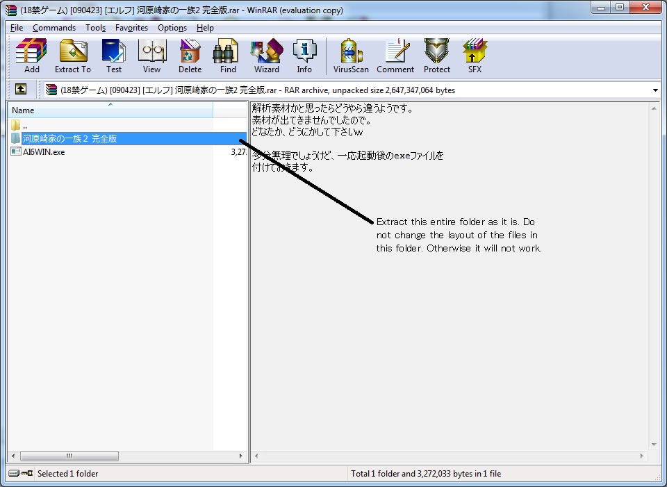Image resolution: width=667 pixels, height=487 pixels.
Task: Click the comment line 解析素材かと思ったら
Action: (333, 108)
